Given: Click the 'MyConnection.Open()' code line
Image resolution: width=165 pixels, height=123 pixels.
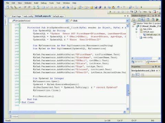Looking at the screenshot, I should click(46, 81).
